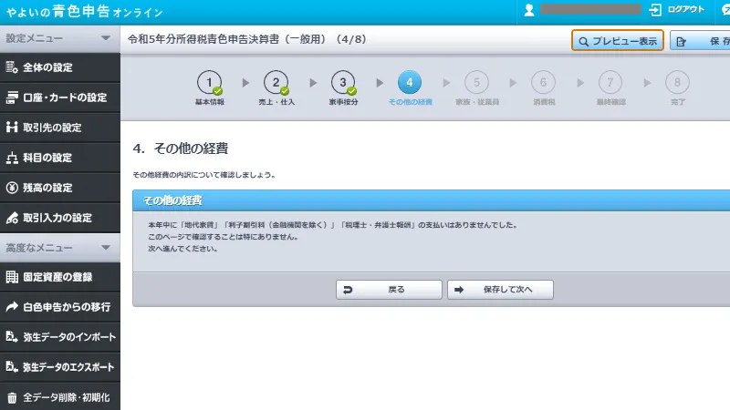Click the 口座・カードの設定 card icon
The height and width of the screenshot is (410, 730).
[12, 97]
